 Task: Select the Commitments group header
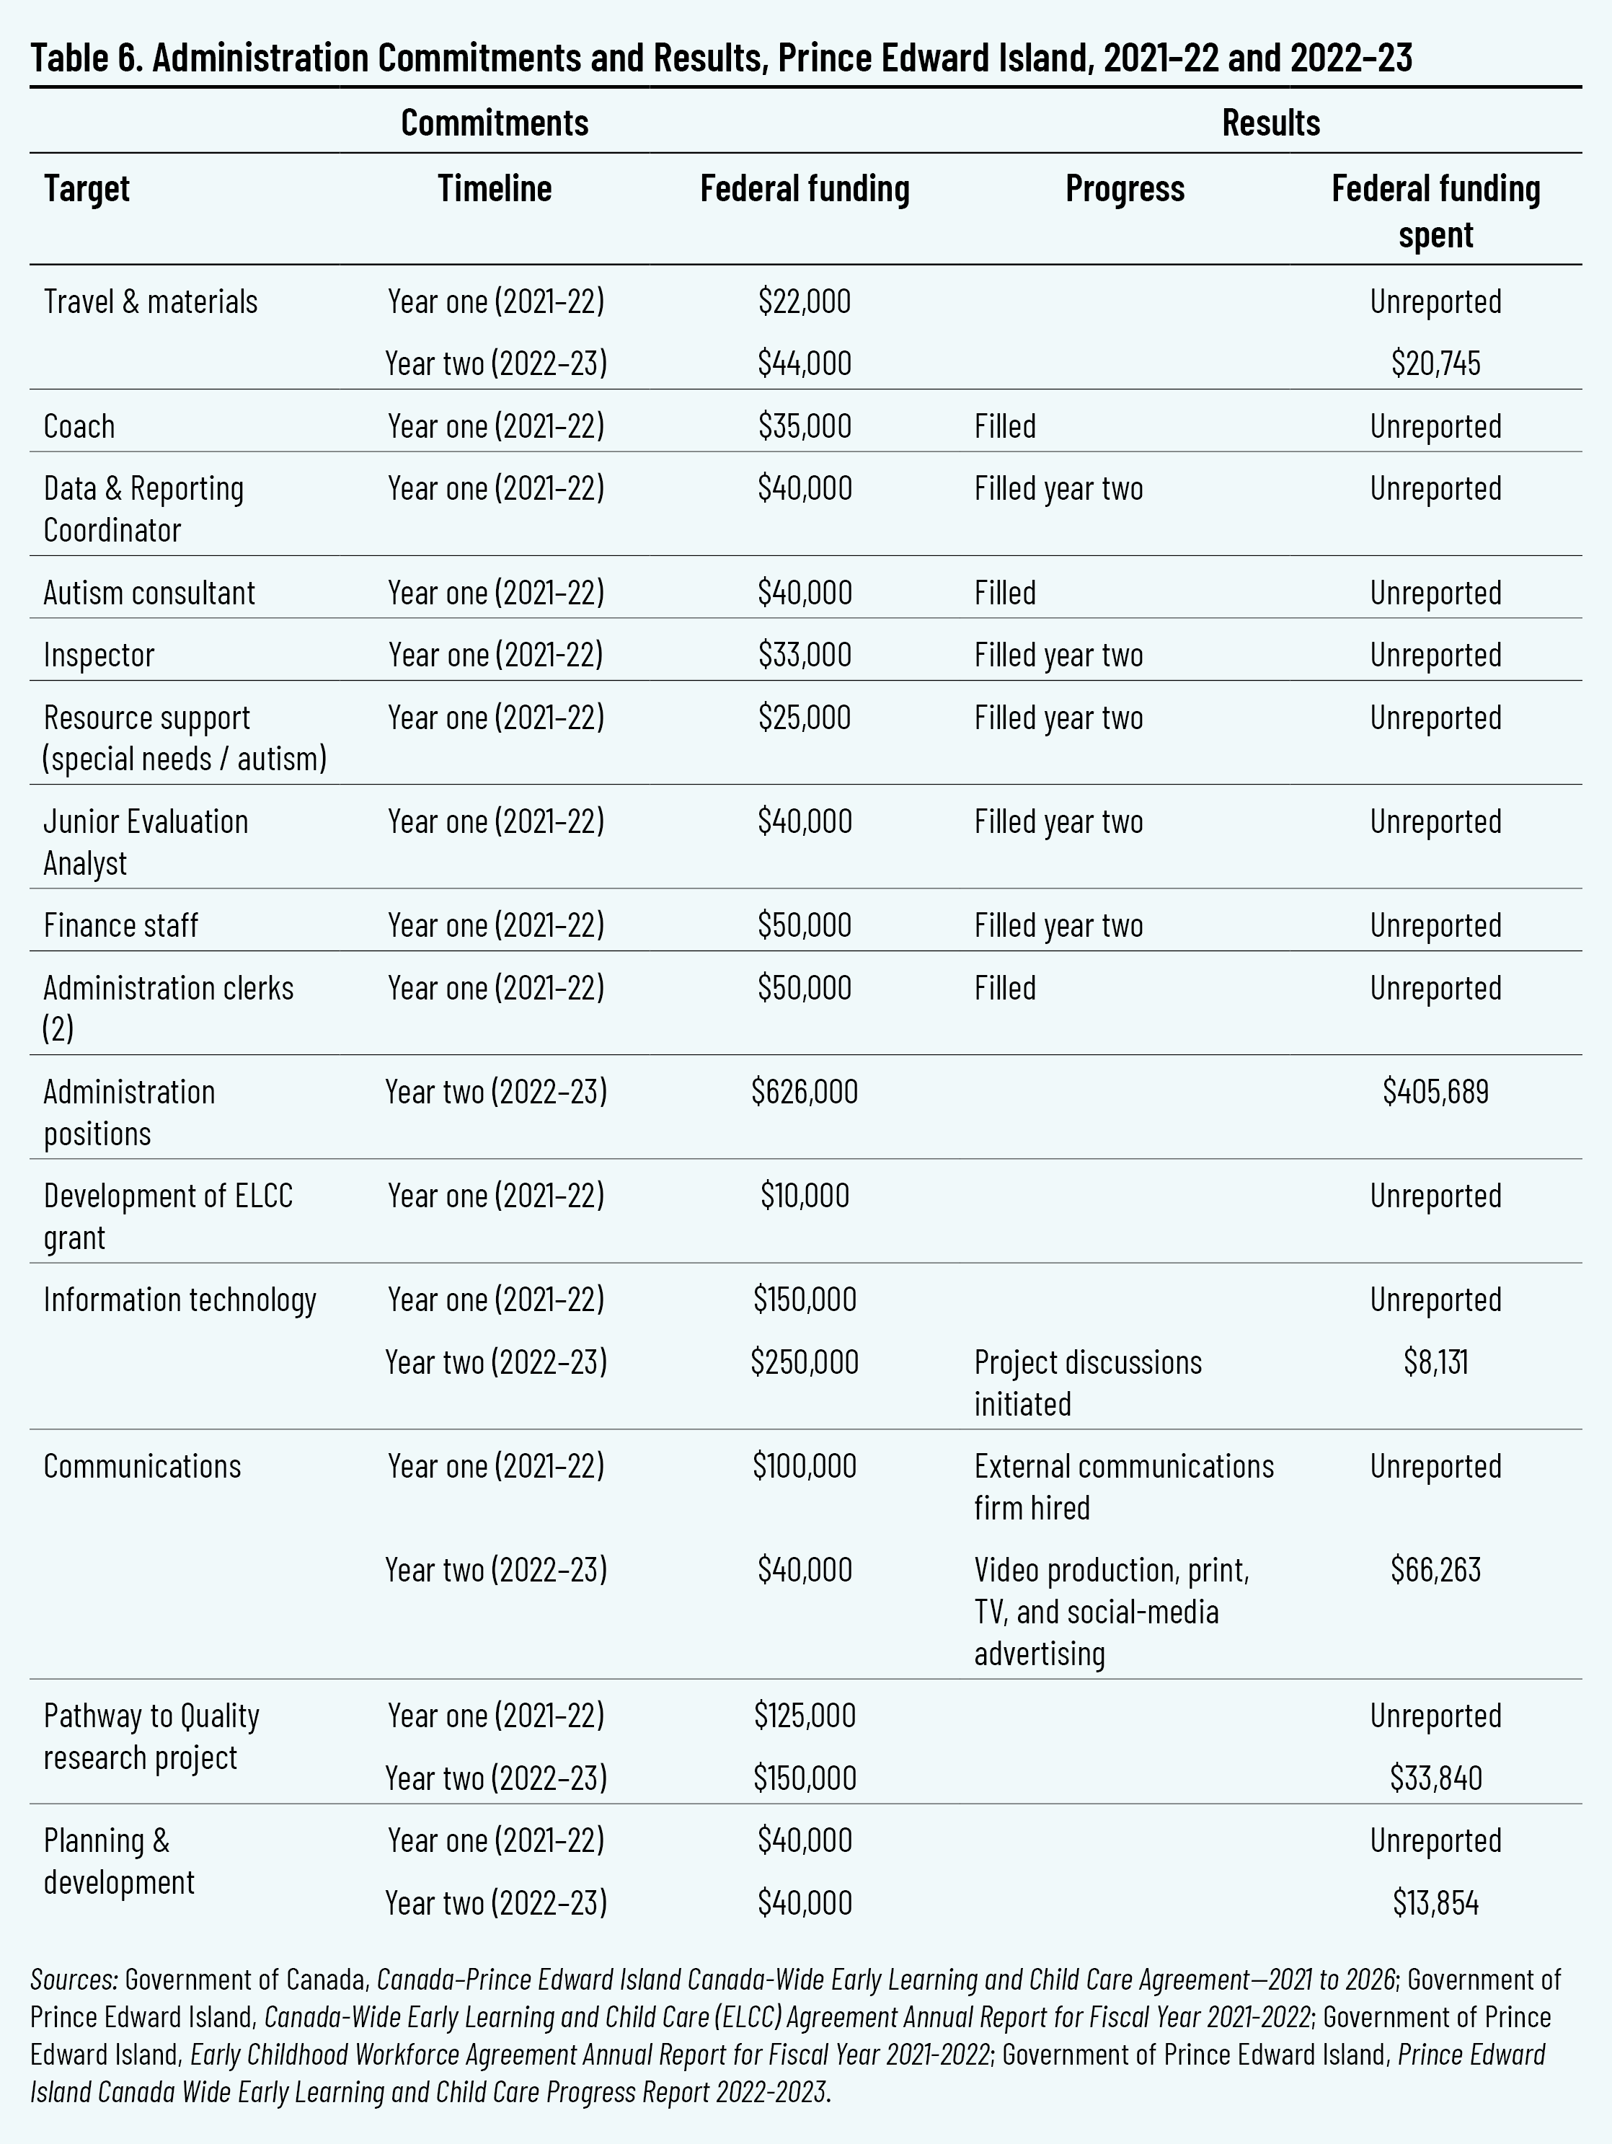point(494,122)
